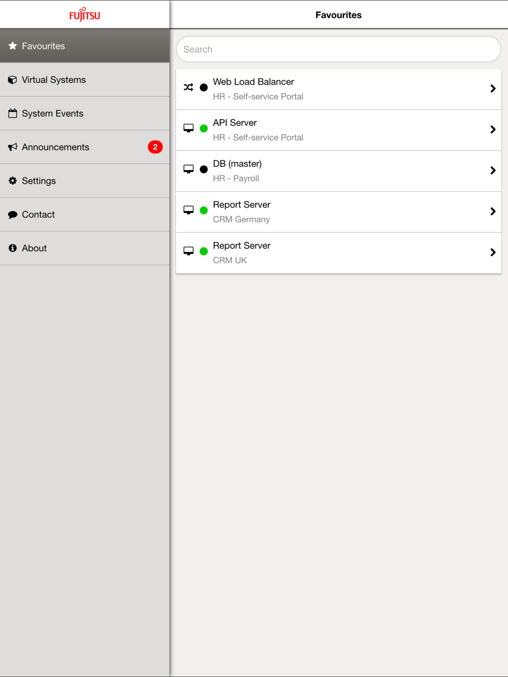Click the green status dot of CRM Germany server
Screen dimensions: 508x677
coord(204,210)
